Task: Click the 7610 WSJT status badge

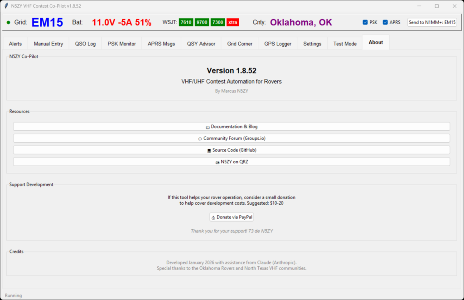Action: pos(186,22)
